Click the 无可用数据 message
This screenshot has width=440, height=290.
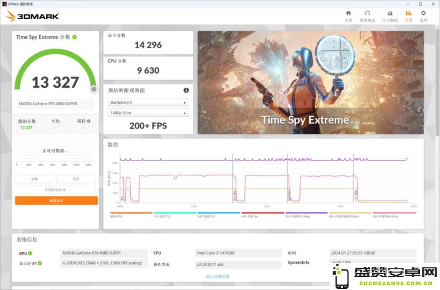(x=55, y=151)
